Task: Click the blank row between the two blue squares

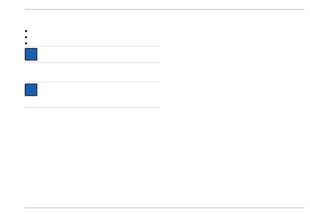Action: [93, 72]
